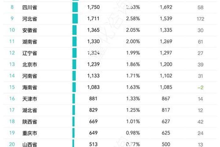Select the 河北省 row label
This screenshot has height=147, width=220.
point(30,19)
